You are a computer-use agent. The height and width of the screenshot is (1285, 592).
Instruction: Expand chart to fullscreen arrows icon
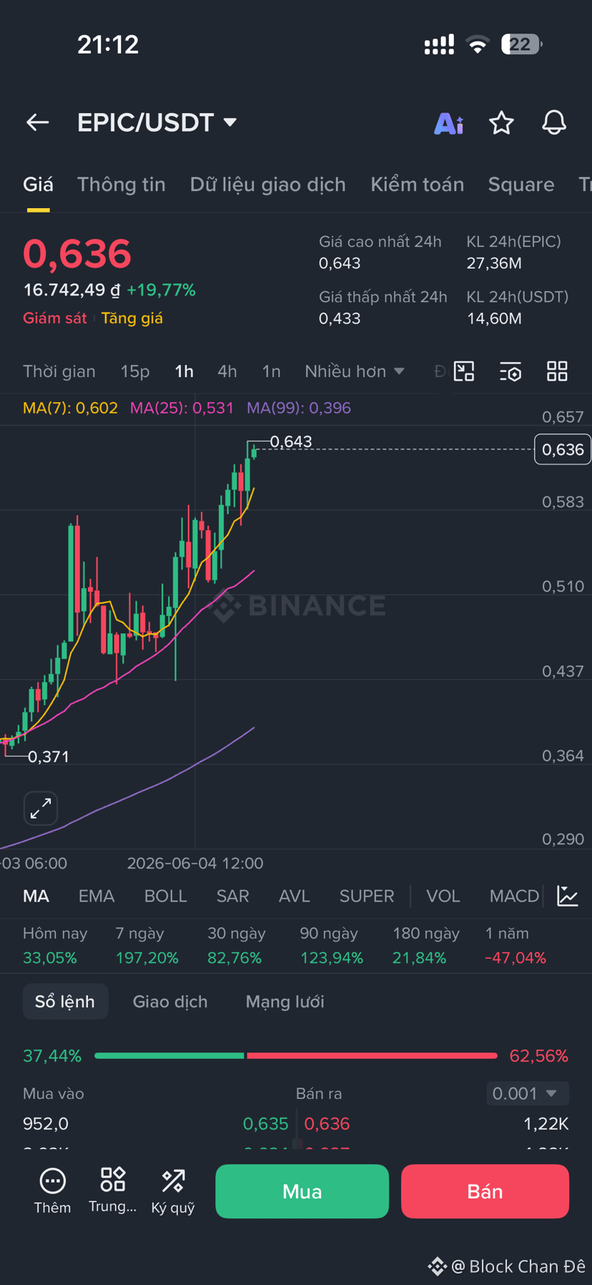[x=41, y=808]
